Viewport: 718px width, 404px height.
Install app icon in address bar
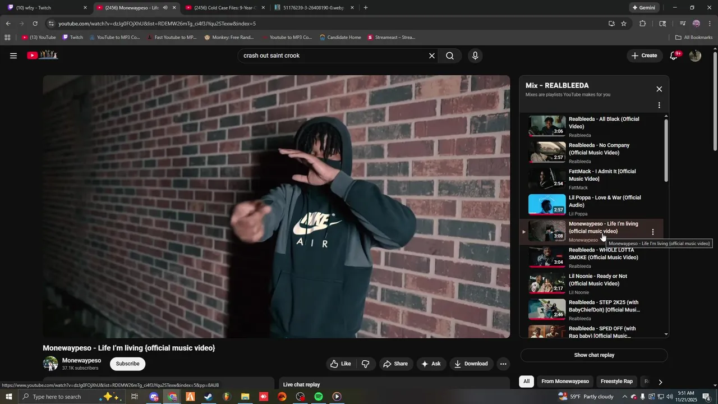(x=611, y=24)
